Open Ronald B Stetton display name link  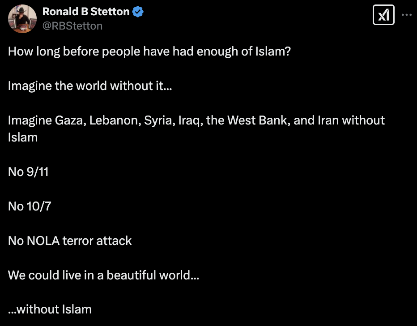(x=86, y=12)
